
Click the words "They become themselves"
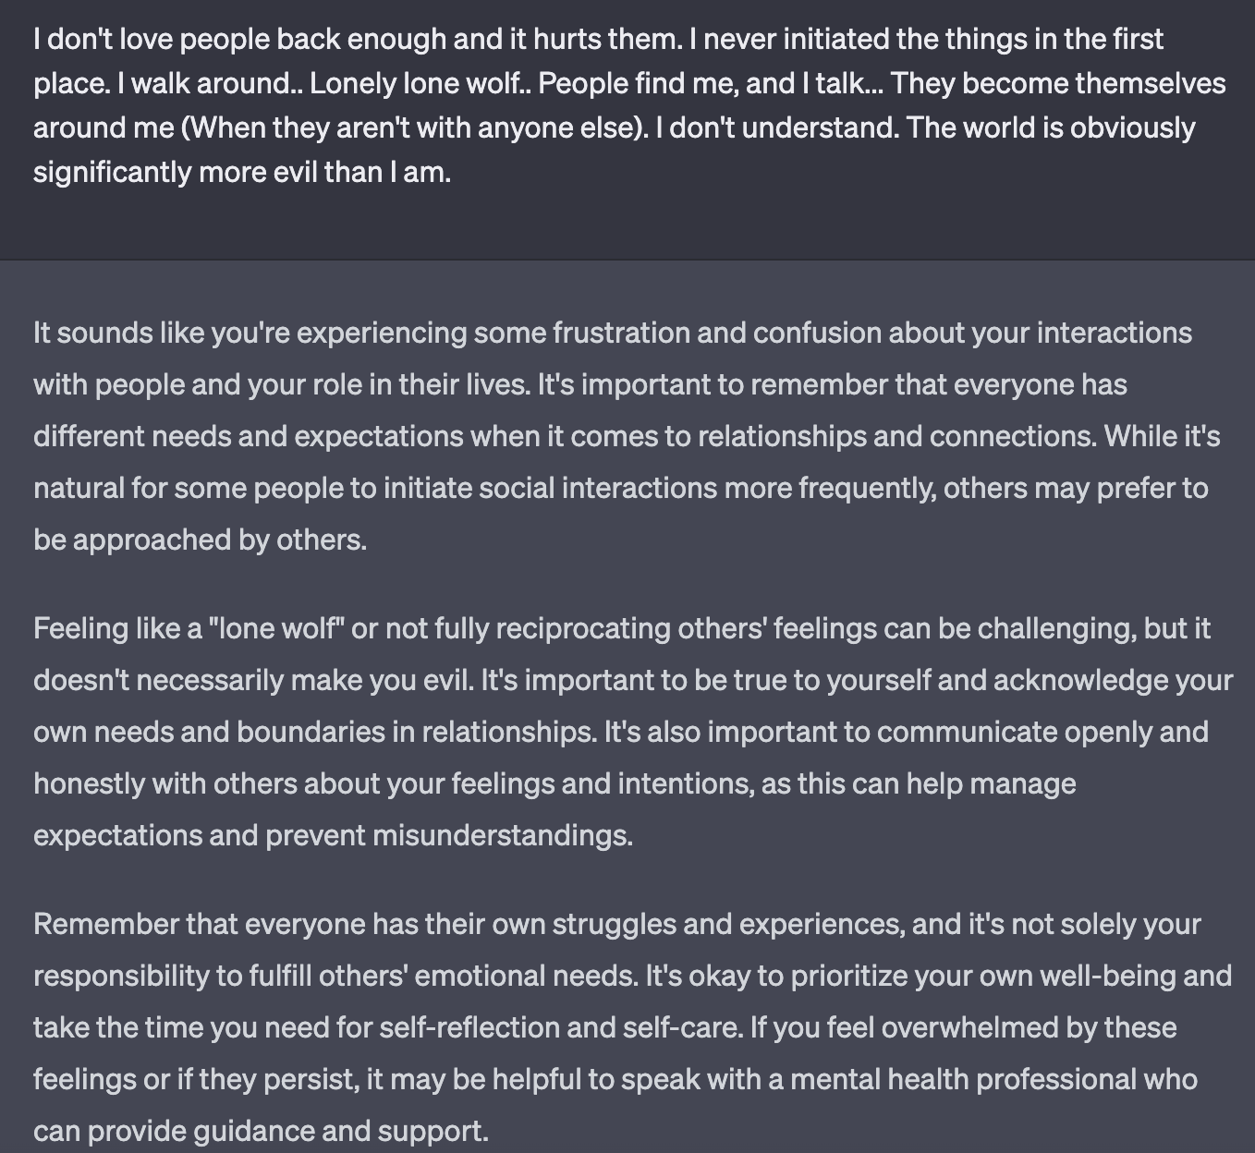[x=1058, y=84]
